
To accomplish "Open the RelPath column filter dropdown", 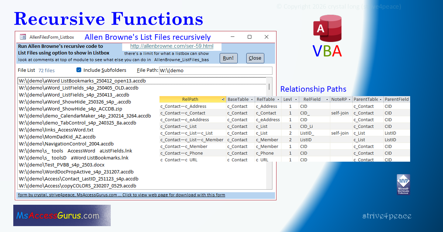I will tap(223, 99).
